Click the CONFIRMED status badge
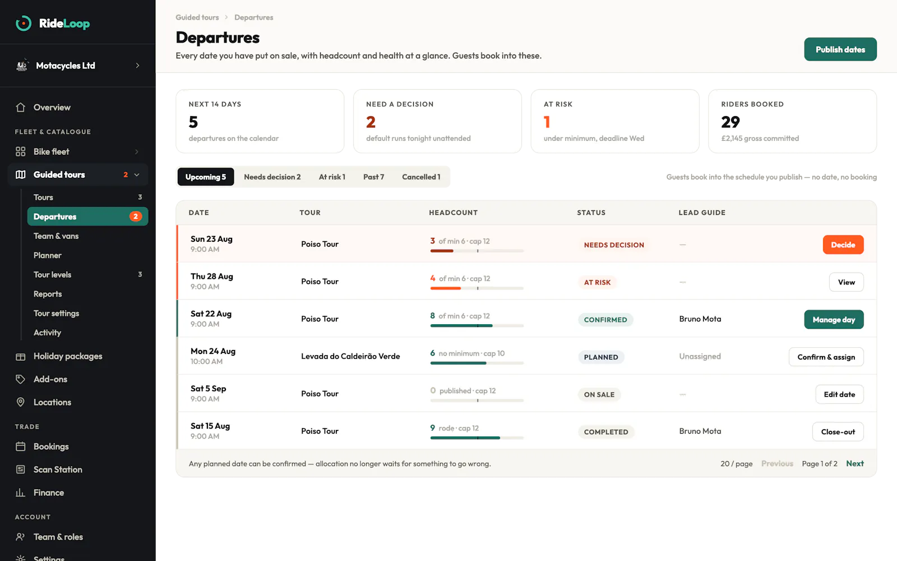The height and width of the screenshot is (561, 897). click(605, 320)
